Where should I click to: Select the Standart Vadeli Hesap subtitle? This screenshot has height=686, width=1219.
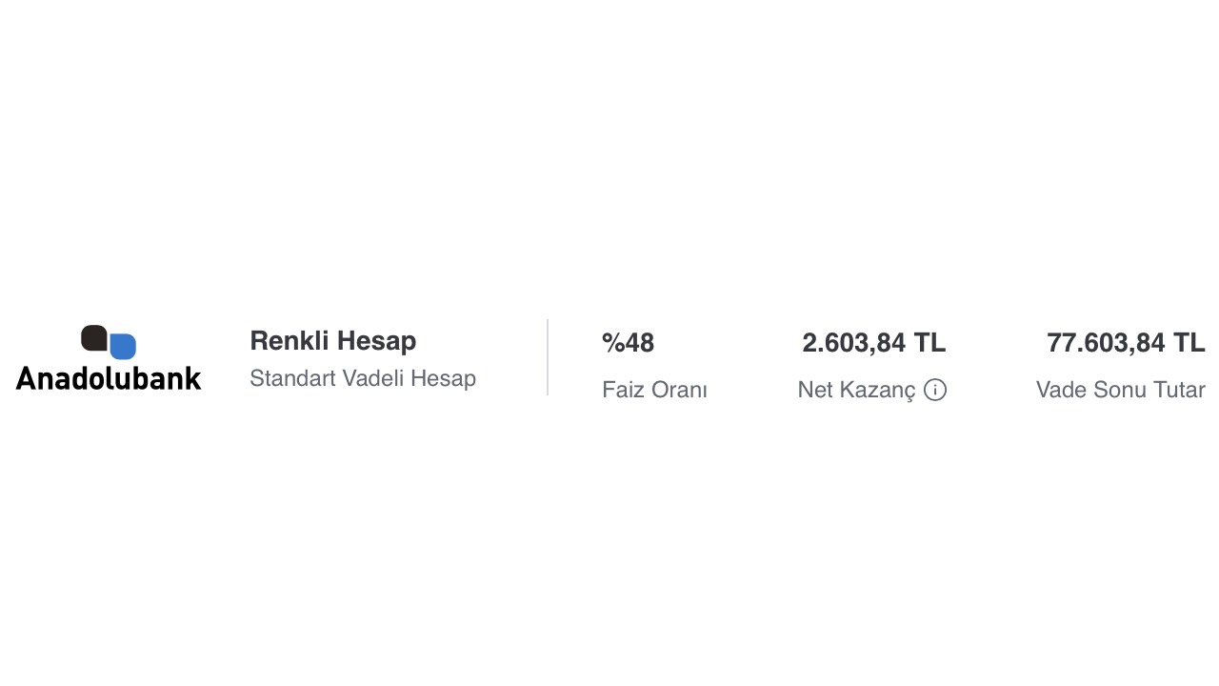click(362, 378)
